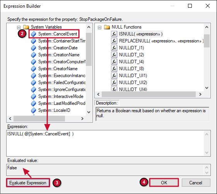Collapse the NULL Functions tree node
217x194 pixels.
[x=99, y=27]
